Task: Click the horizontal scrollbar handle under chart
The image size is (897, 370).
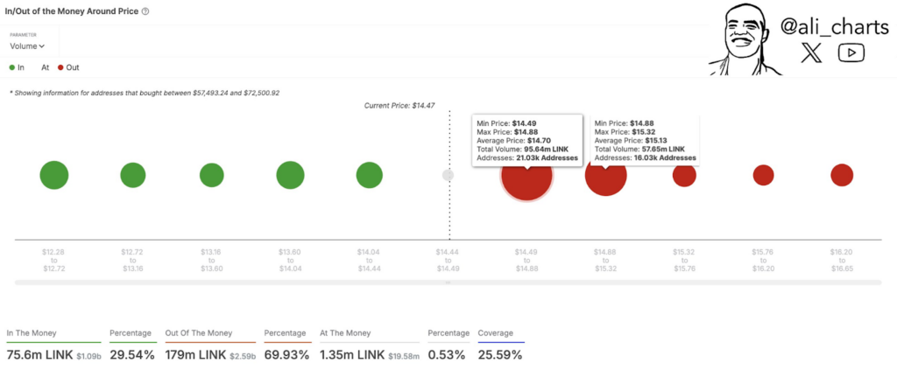Action: pos(448,283)
